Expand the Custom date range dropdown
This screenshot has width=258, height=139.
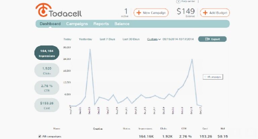point(154,39)
